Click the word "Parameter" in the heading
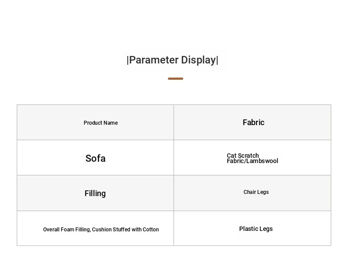348x260 pixels. (153, 60)
